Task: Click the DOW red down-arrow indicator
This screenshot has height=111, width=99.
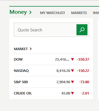Action: pos(72,59)
